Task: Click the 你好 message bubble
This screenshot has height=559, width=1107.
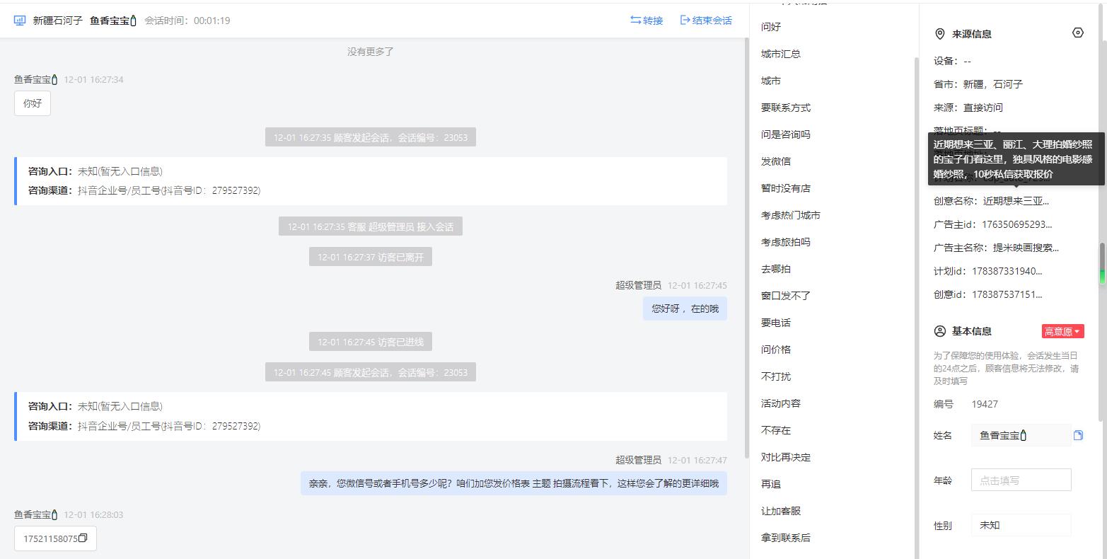Action: pyautogui.click(x=33, y=103)
